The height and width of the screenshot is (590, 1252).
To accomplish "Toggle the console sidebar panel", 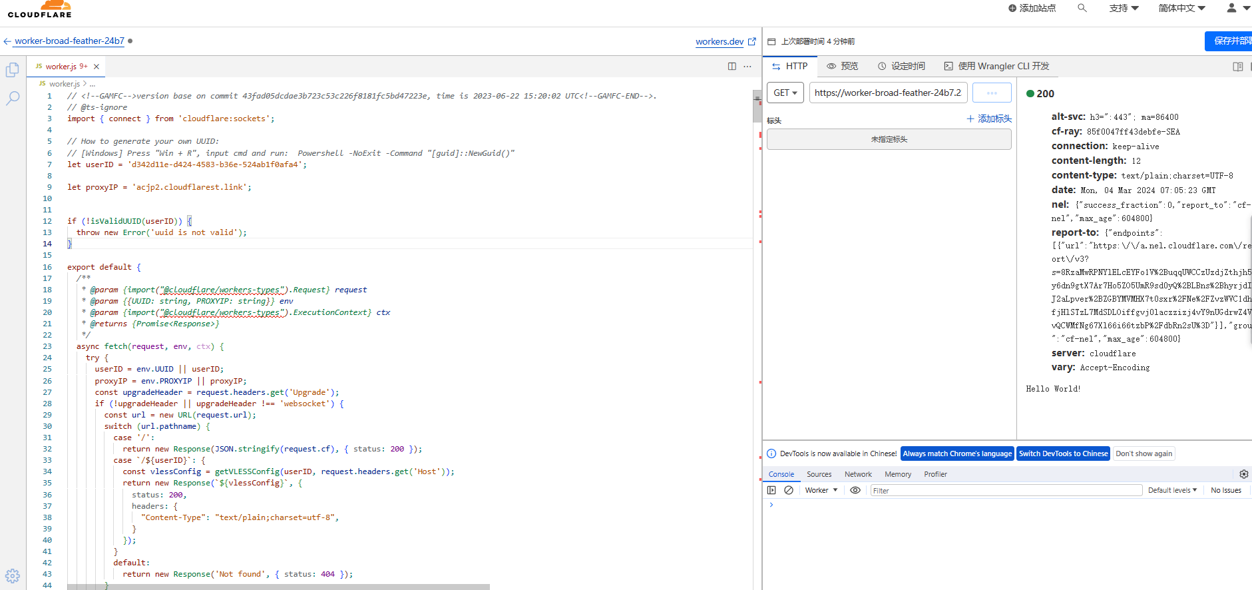I will point(771,490).
